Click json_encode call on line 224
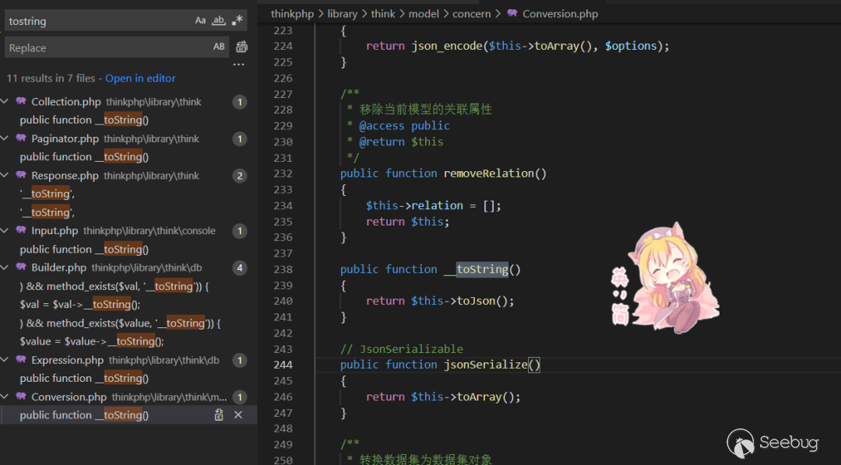This screenshot has width=841, height=465. pyautogui.click(x=447, y=46)
